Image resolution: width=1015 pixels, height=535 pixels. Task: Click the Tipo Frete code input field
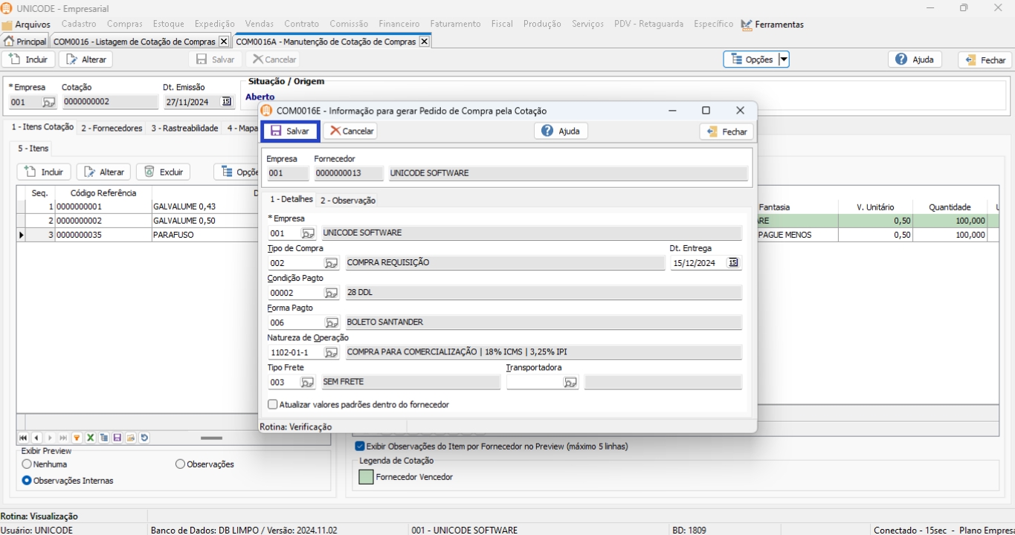click(283, 382)
